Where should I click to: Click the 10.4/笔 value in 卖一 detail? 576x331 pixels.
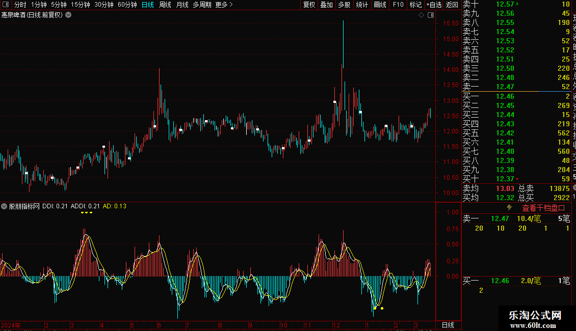pyautogui.click(x=529, y=218)
